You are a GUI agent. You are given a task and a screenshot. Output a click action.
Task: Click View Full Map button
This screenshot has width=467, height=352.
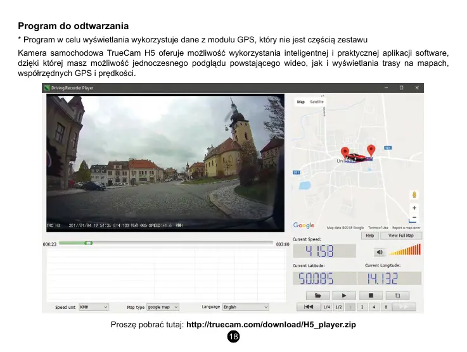pyautogui.click(x=401, y=236)
